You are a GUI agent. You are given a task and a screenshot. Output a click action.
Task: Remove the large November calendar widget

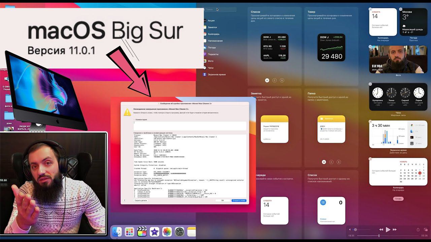click(x=370, y=159)
